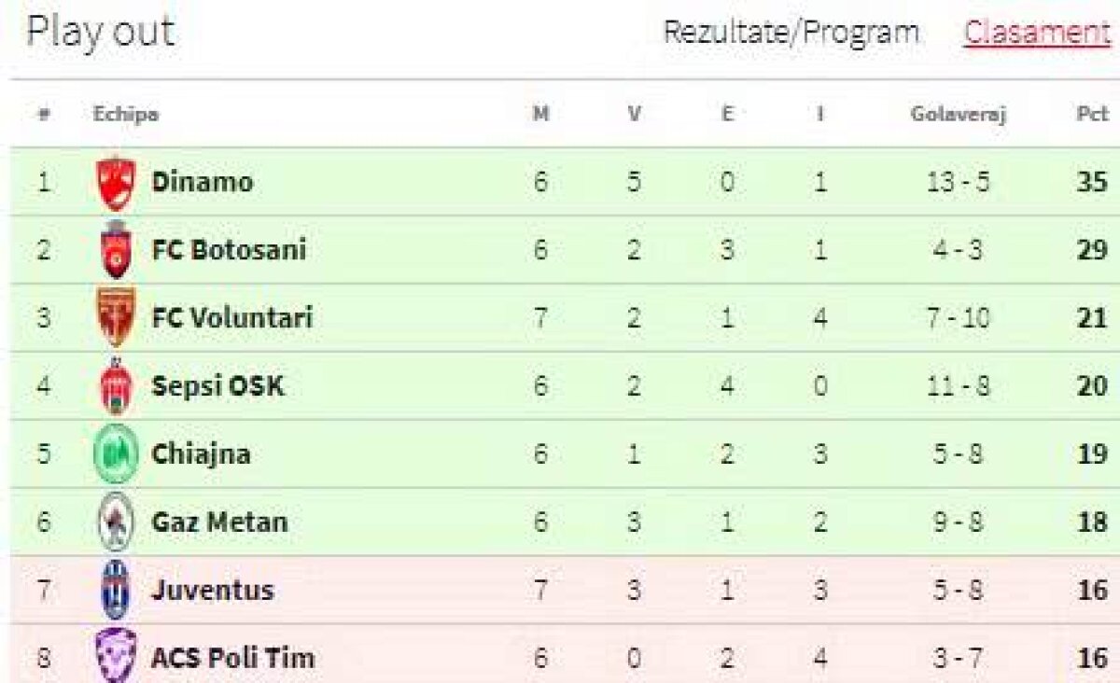Viewport: 1120px width, 683px height.
Task: Click the Juventus team logo
Action: (x=116, y=590)
